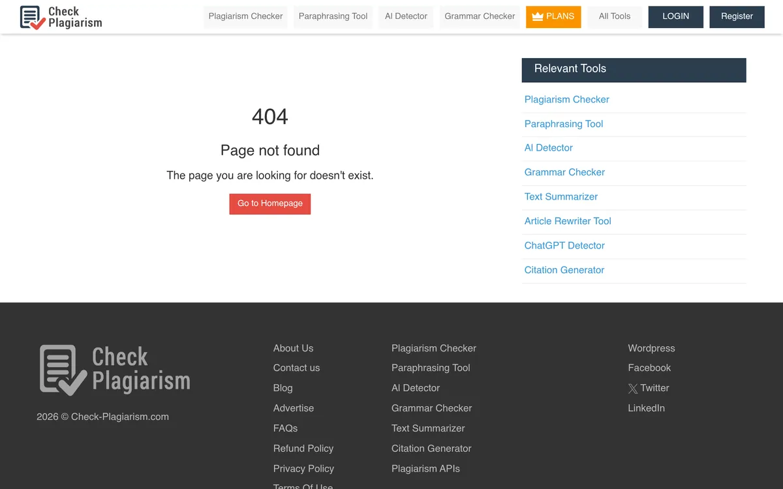Click the crown icon on PLANS button

coord(538,16)
